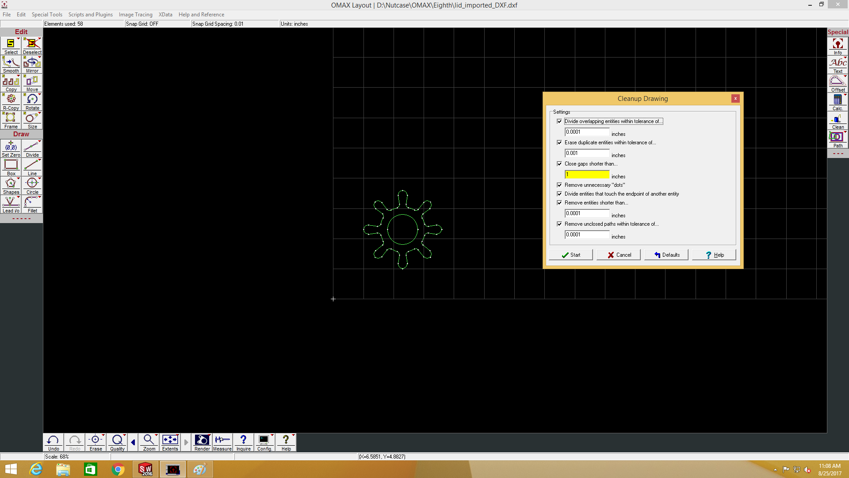Viewport: 849px width, 478px height.
Task: Expand the Special panel dashed expander
Action: (x=838, y=154)
